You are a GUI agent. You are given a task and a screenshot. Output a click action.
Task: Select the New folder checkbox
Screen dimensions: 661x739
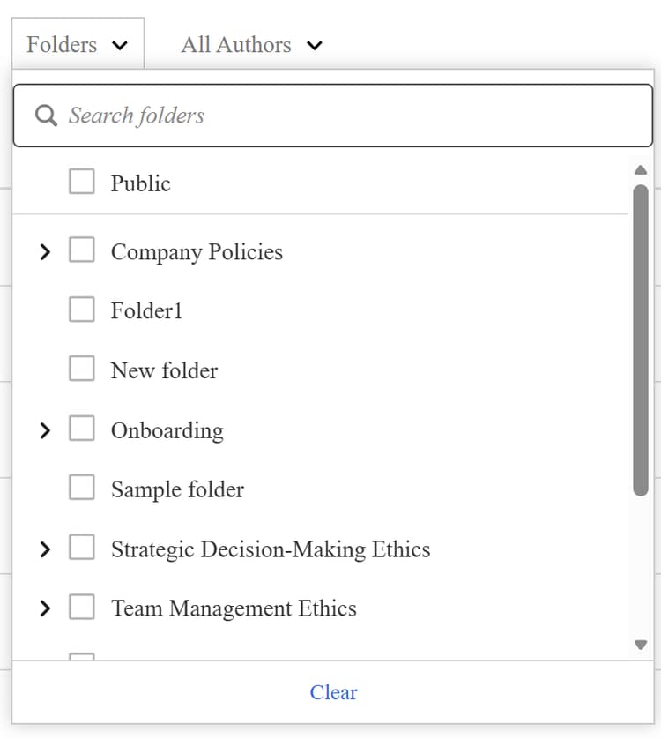[x=81, y=369]
